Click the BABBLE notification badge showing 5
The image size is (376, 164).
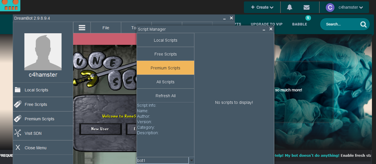(x=308, y=18)
